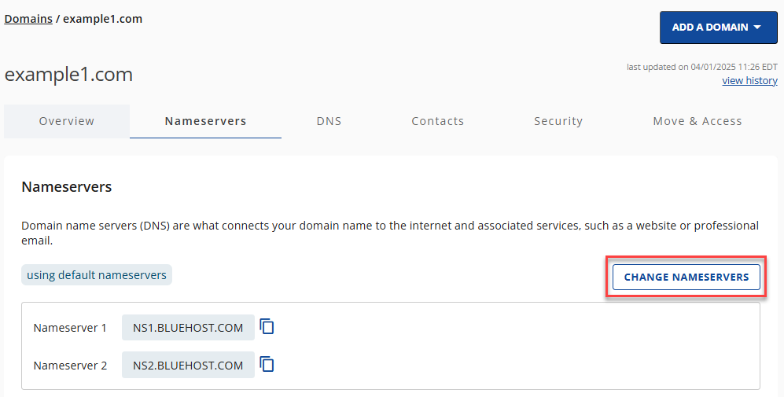
Task: Click the Nameservers section heading
Action: click(67, 187)
